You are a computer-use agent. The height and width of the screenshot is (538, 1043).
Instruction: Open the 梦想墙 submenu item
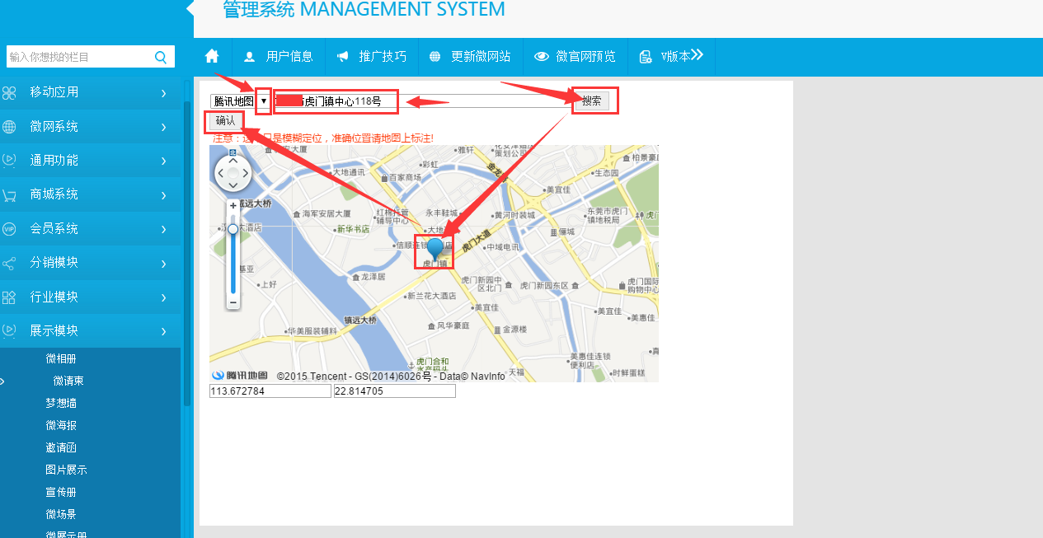(61, 404)
